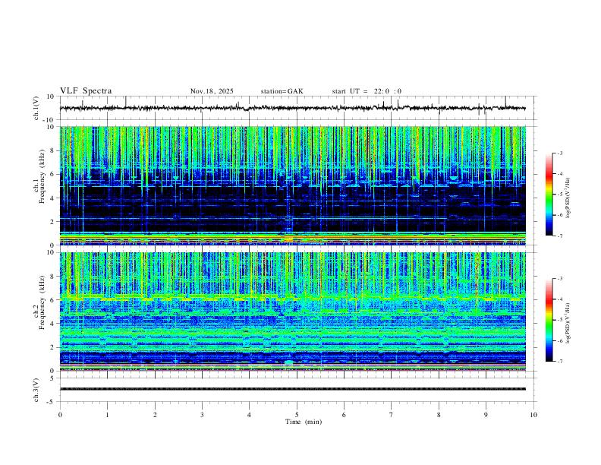Click the ch.1 spectrogram color scale bar

549,195
